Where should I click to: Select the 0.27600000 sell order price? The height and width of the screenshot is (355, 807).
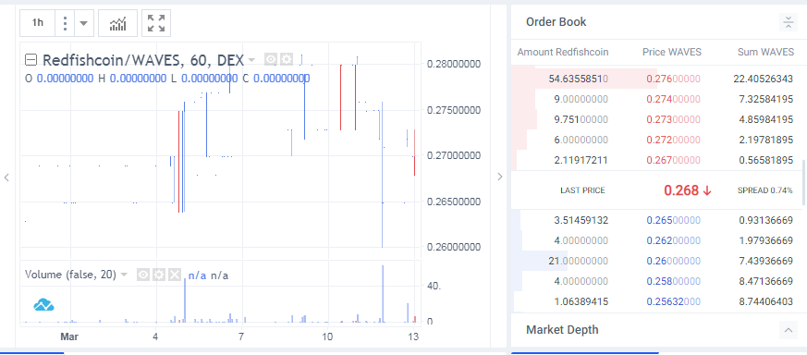point(672,79)
